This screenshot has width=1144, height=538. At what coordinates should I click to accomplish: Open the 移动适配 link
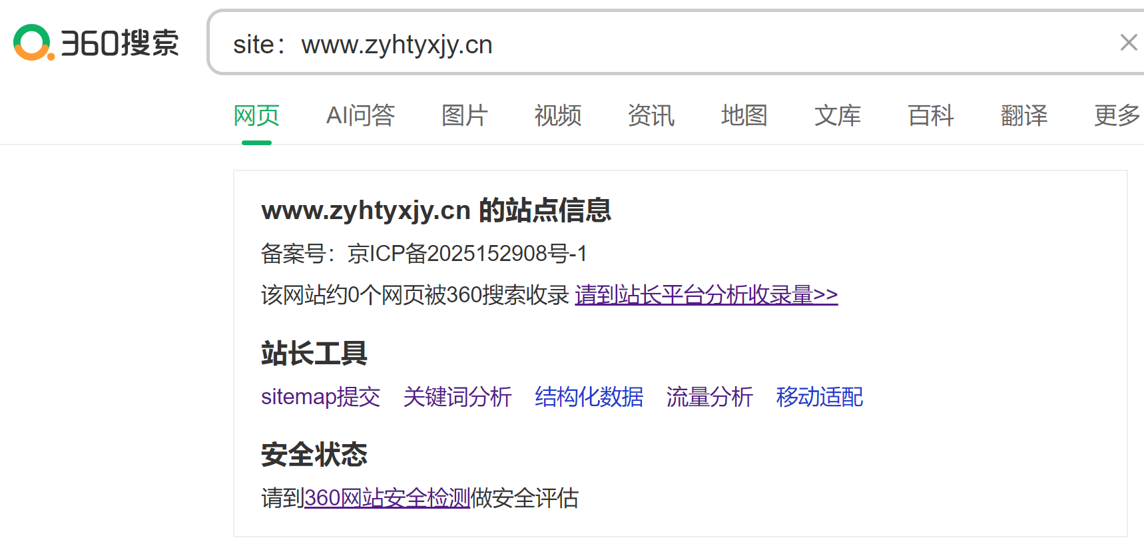[x=820, y=397]
